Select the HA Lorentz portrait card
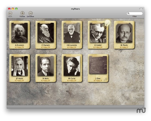The height and width of the screenshot is (121, 151). pos(72,35)
